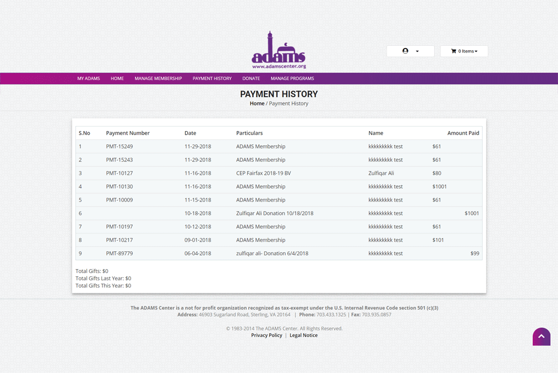558x373 pixels.
Task: Open the user account icon menu
Action: click(405, 51)
